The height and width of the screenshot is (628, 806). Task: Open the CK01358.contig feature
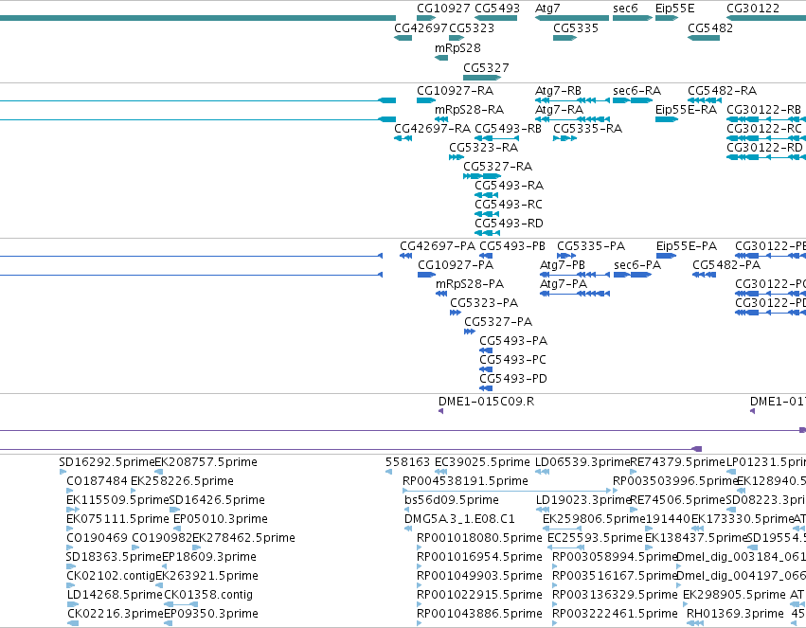(208, 595)
